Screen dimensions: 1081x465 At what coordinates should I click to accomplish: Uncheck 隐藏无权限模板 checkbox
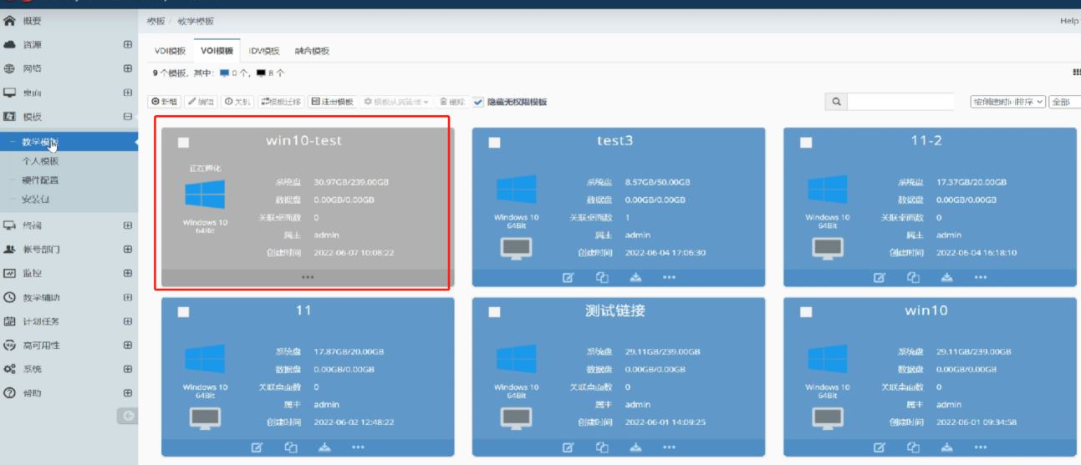click(478, 102)
